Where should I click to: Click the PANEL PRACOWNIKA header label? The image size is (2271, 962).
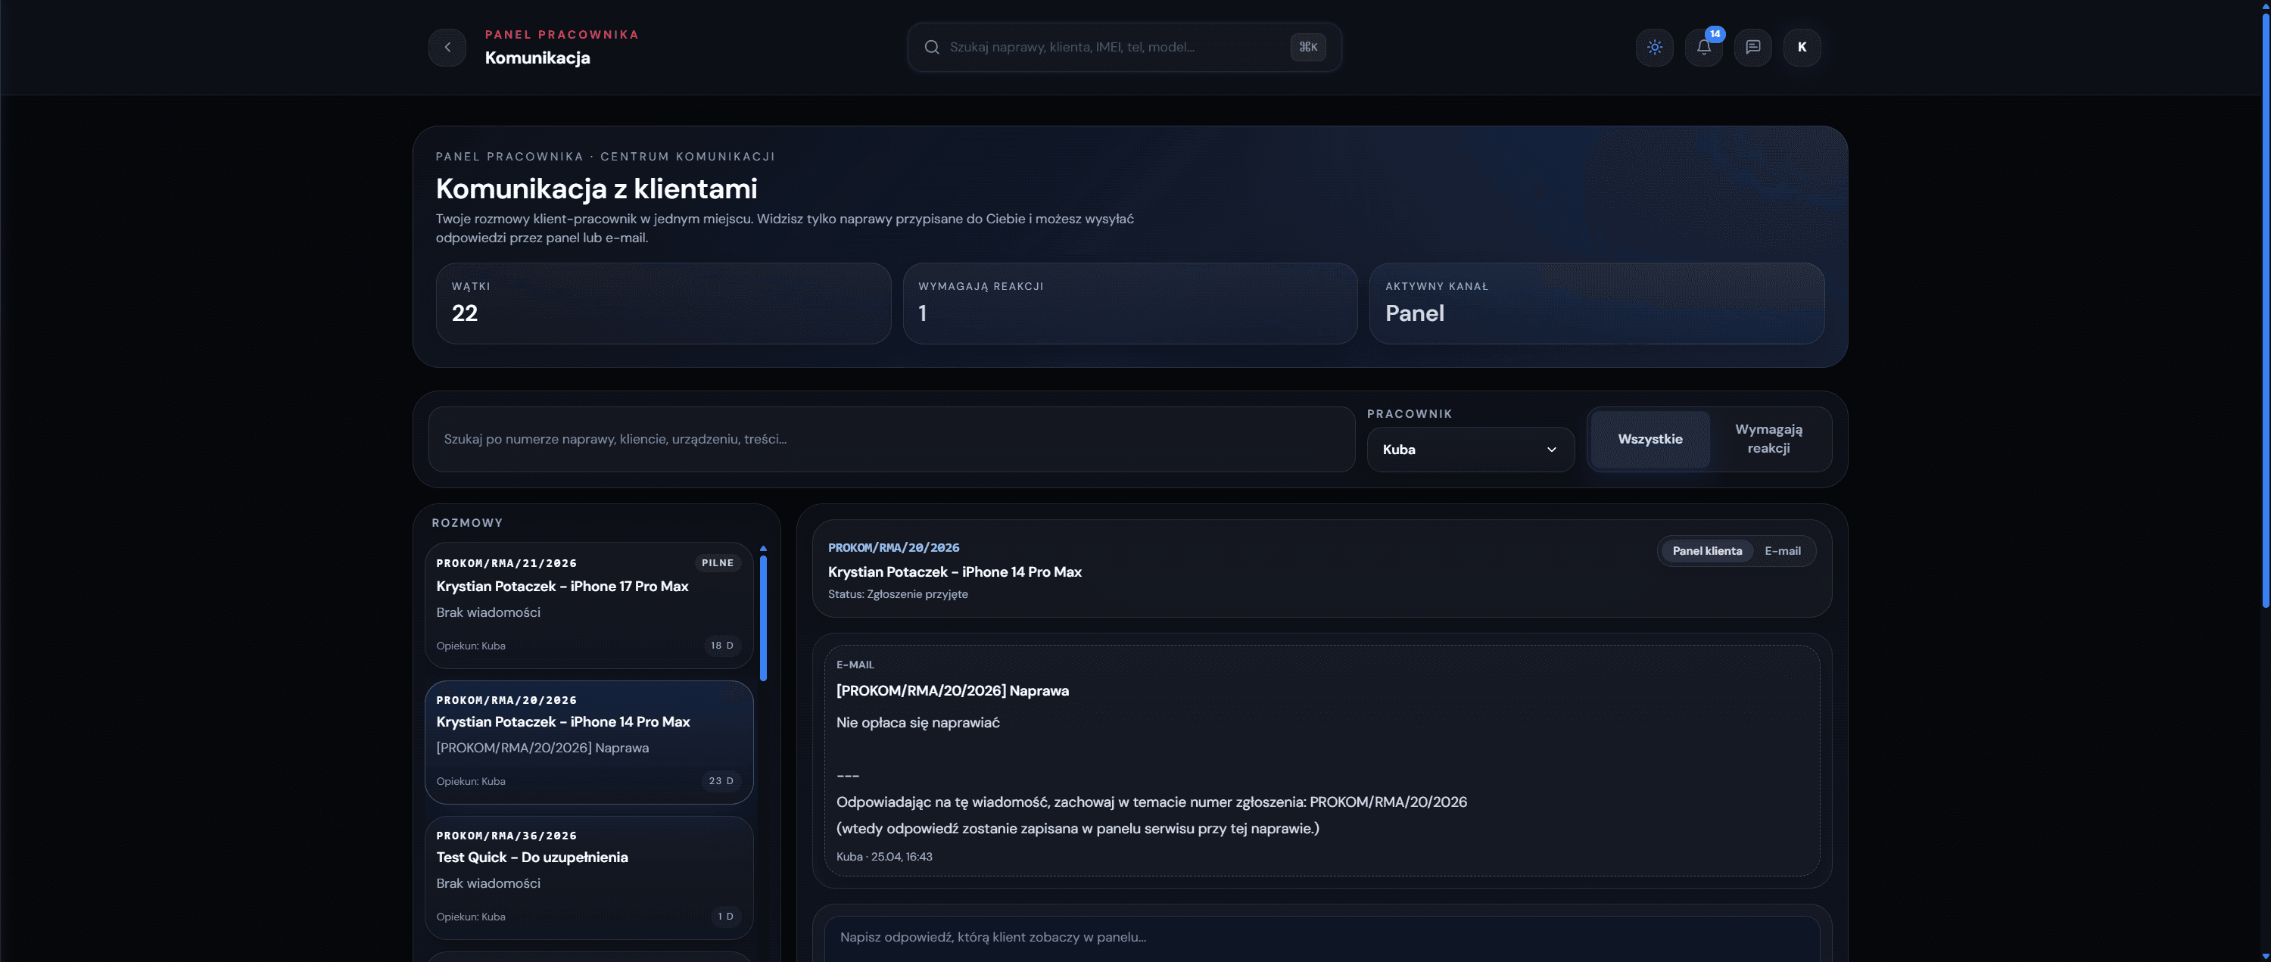[x=562, y=36]
